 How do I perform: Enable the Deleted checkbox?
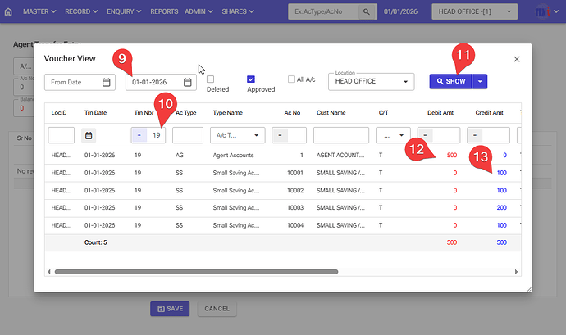pyautogui.click(x=211, y=79)
